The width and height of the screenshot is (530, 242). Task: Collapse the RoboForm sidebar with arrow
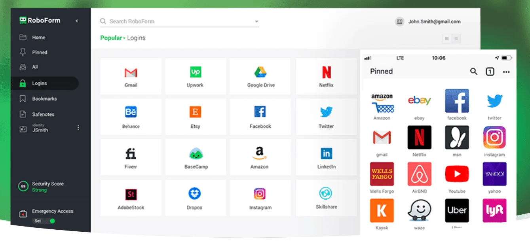click(76, 21)
